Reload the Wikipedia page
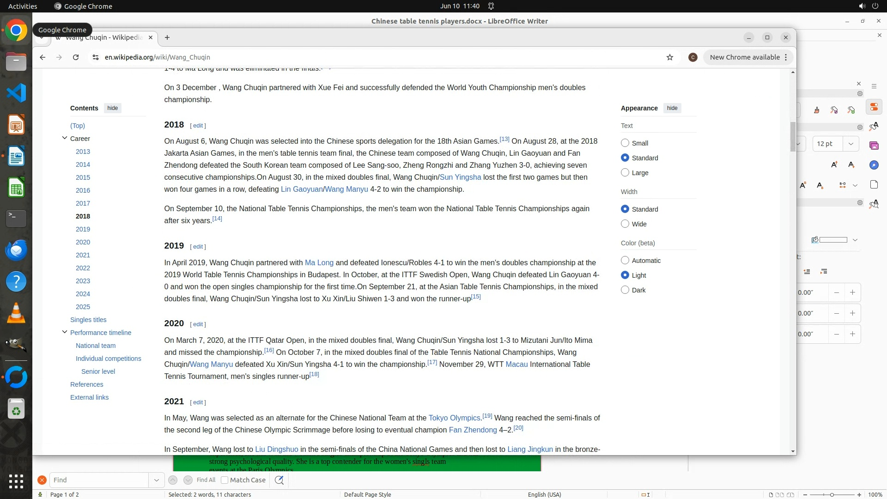Image resolution: width=887 pixels, height=499 pixels. click(76, 57)
